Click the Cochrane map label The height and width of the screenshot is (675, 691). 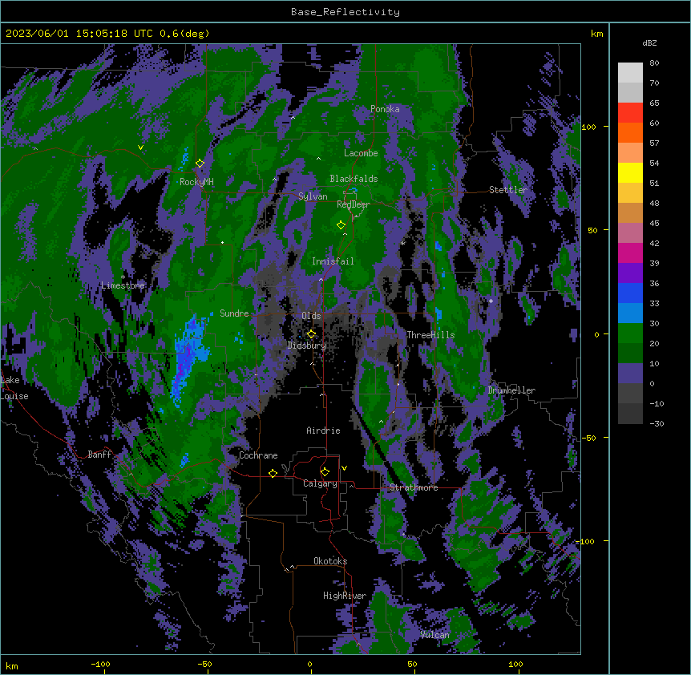pos(258,455)
